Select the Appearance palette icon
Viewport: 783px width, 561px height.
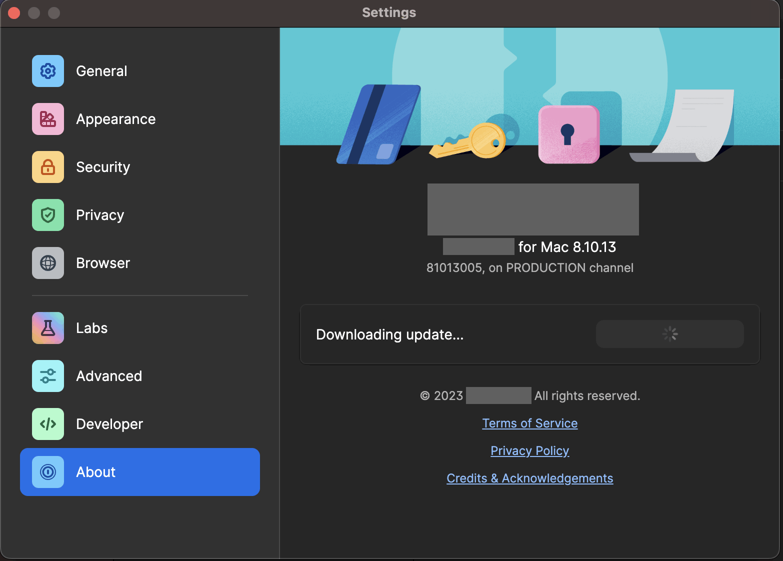47,119
